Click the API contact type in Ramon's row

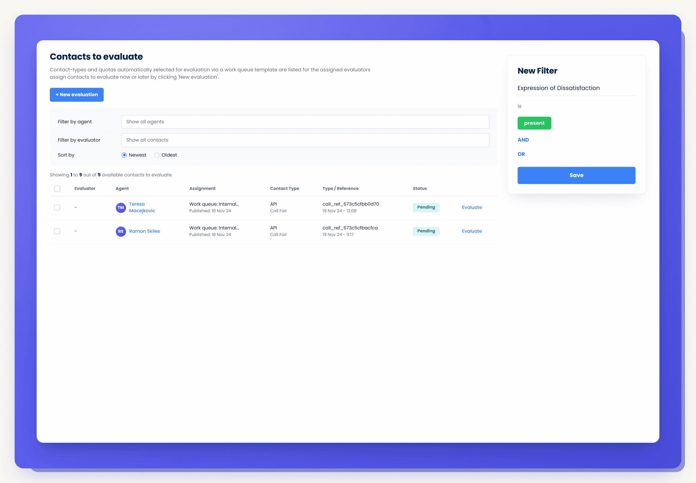point(273,228)
